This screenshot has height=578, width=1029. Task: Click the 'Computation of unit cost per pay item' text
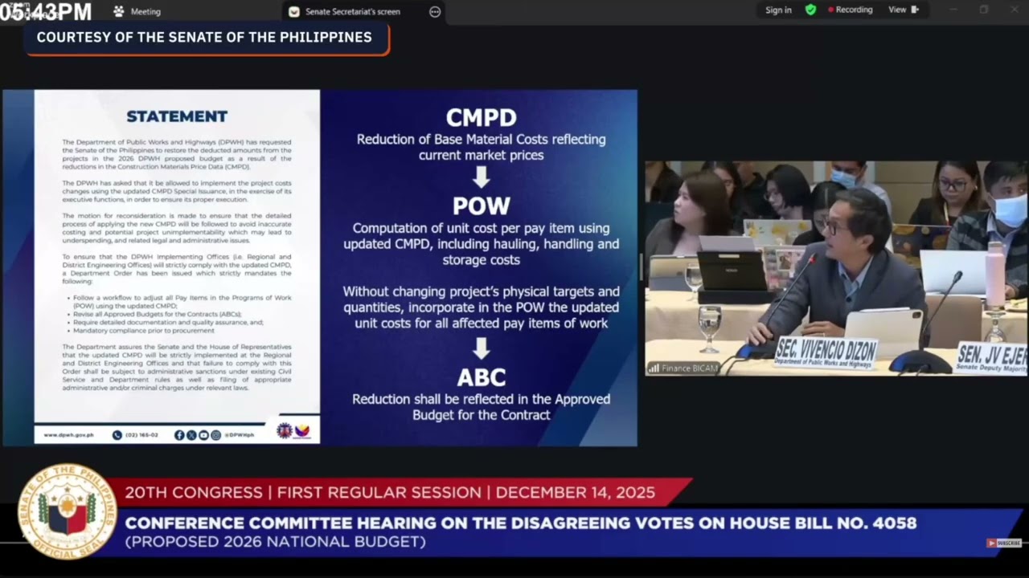point(482,244)
